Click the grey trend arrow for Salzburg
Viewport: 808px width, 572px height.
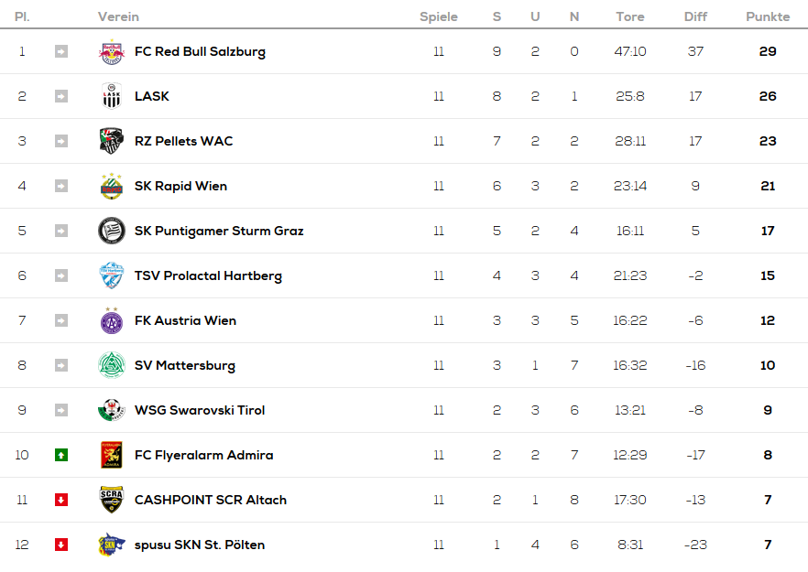click(61, 51)
